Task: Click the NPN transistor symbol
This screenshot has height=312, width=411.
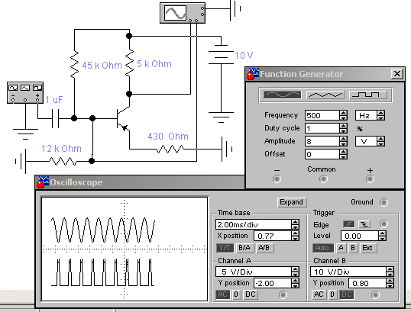Action: [123, 118]
